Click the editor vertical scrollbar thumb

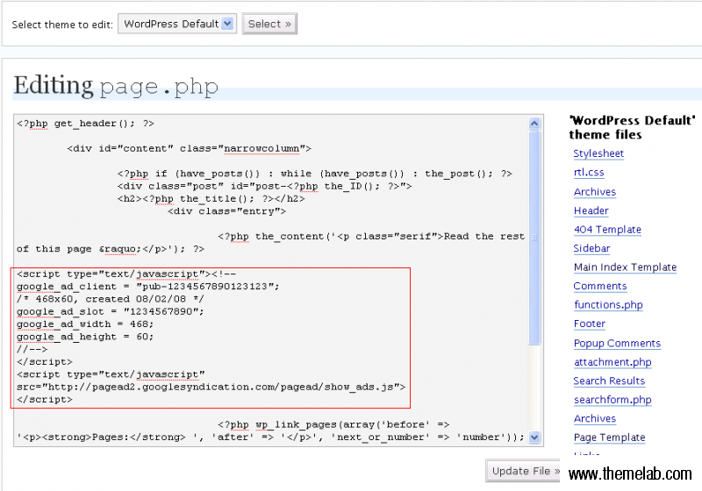click(534, 238)
